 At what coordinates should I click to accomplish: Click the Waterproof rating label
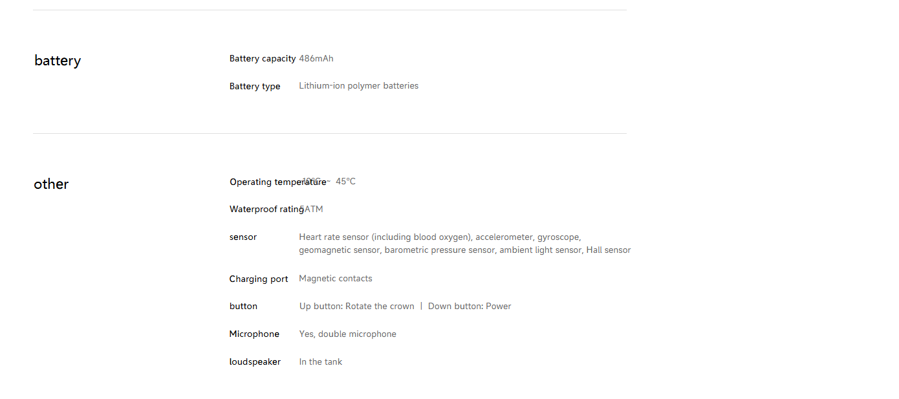(266, 210)
